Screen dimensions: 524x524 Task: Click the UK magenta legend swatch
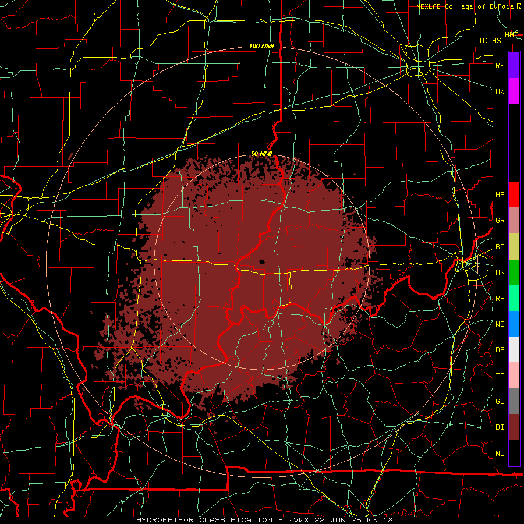[x=514, y=91]
